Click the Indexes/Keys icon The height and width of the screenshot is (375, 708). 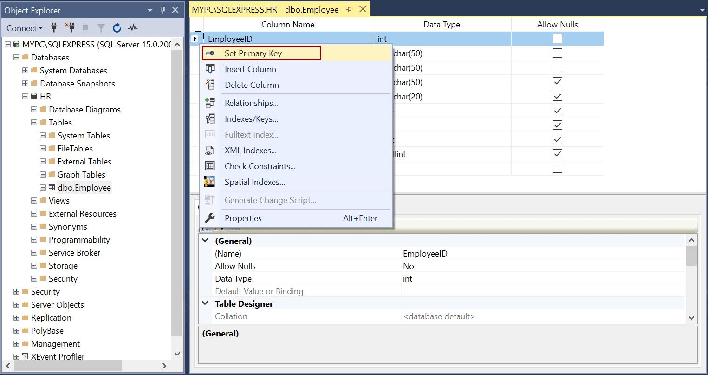pos(210,118)
